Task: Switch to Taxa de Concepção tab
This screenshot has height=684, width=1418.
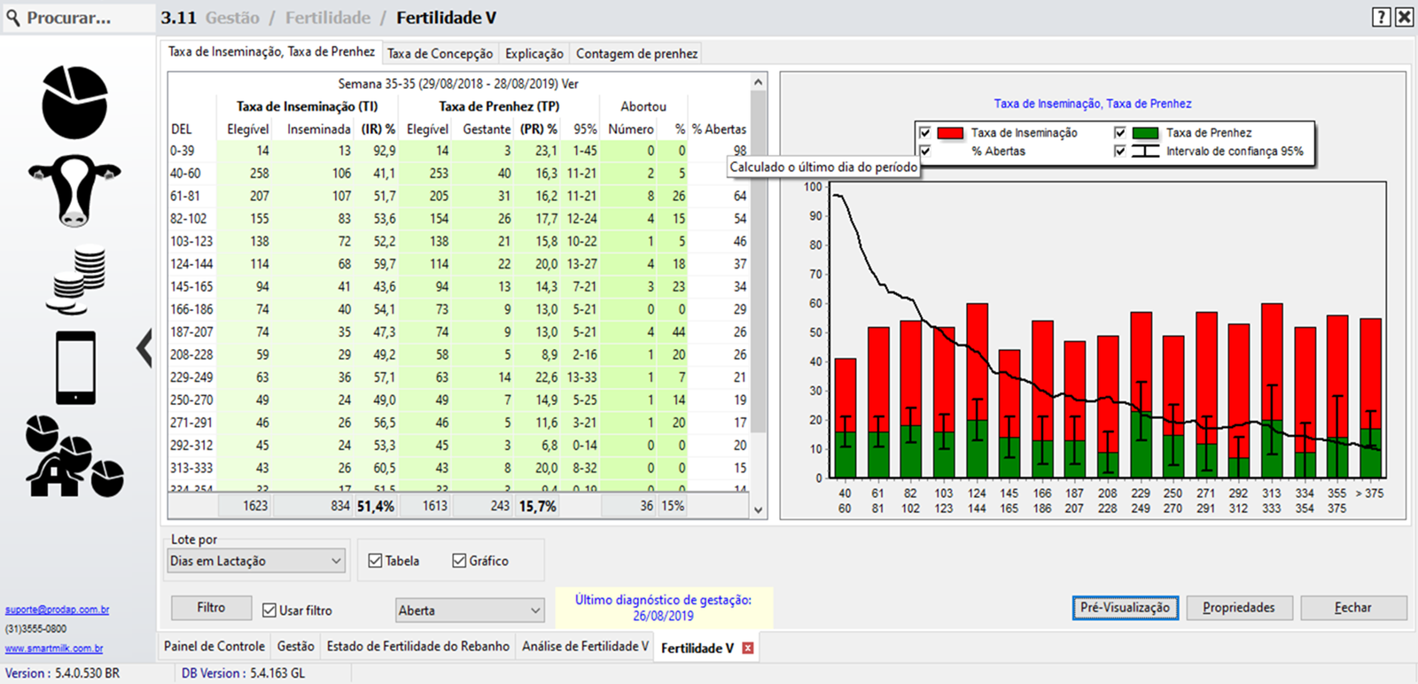Action: (440, 53)
